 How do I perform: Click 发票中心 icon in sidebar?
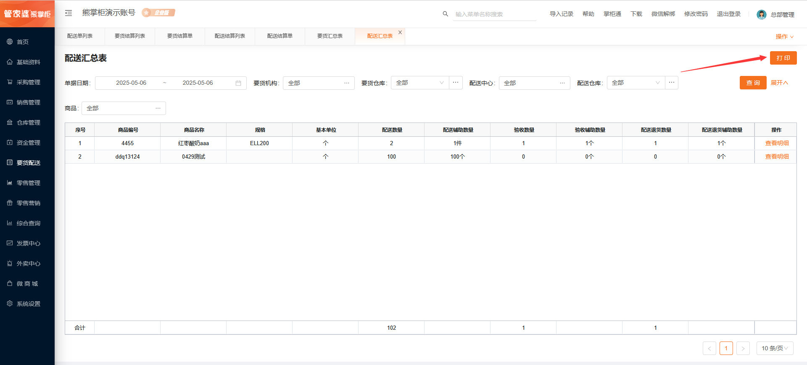pos(10,243)
